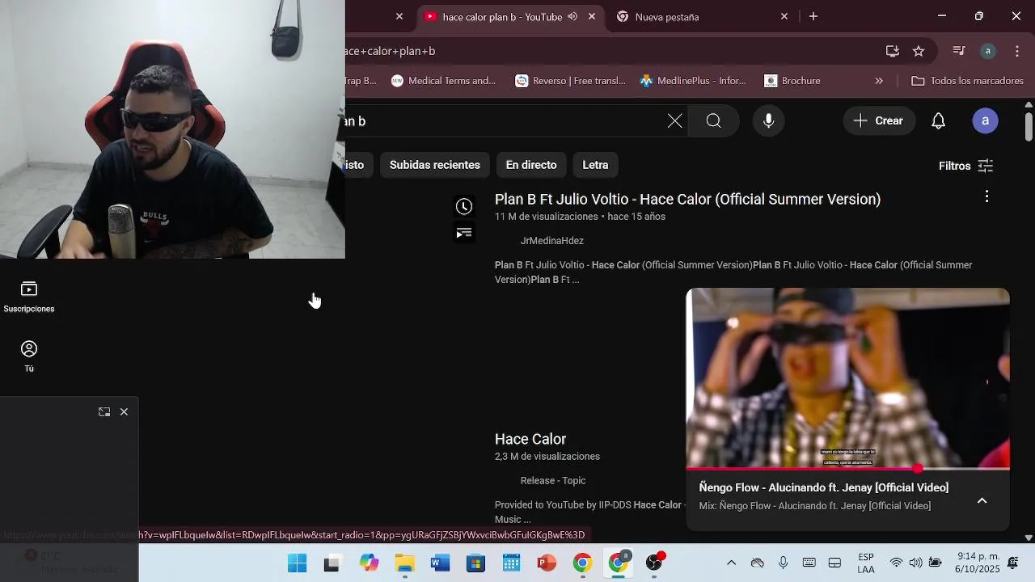Start voice search with the microphone

[x=768, y=121]
